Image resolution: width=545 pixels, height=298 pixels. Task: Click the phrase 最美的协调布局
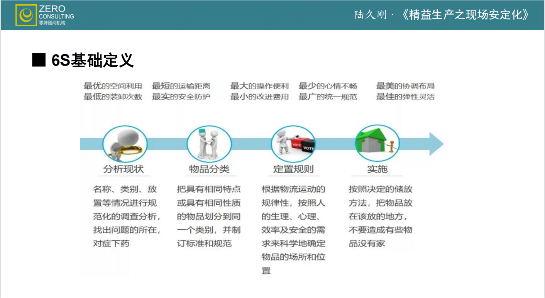(405, 86)
